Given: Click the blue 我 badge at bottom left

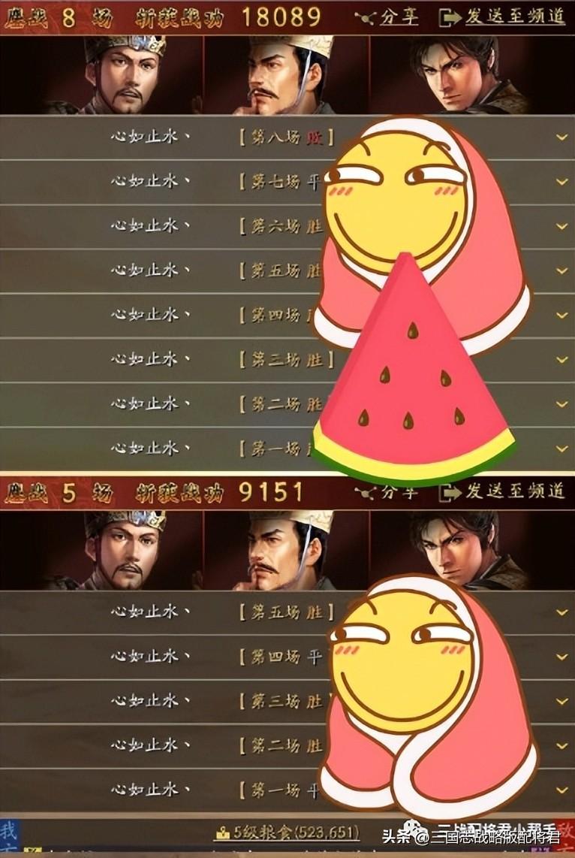Looking at the screenshot, I should tap(9, 834).
